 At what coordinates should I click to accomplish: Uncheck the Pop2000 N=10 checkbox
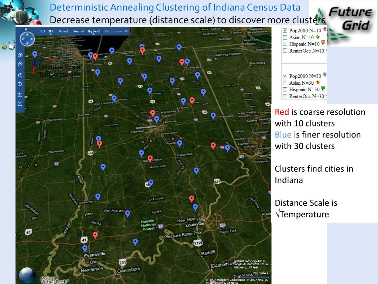[x=285, y=30]
